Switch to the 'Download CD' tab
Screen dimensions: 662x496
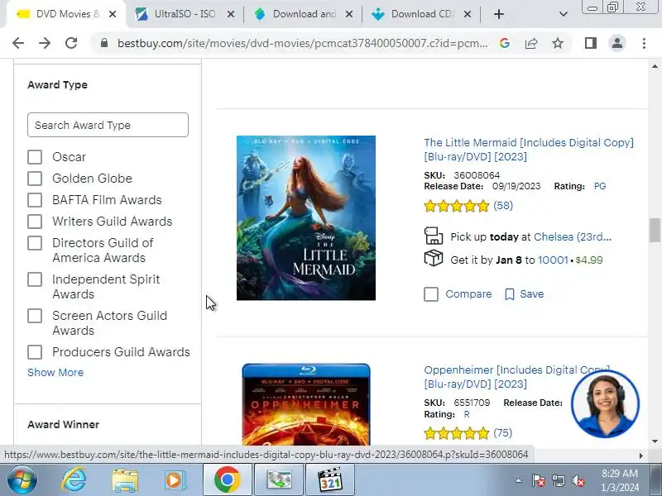click(421, 14)
